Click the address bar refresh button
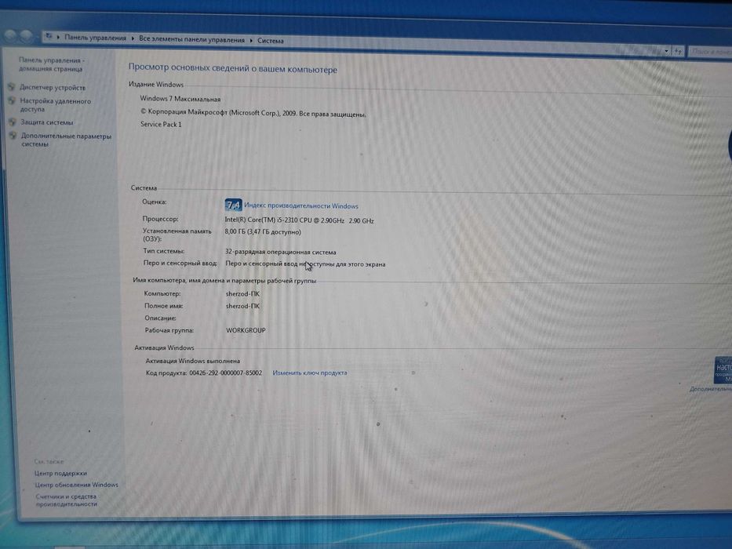This screenshot has height=549, width=732. [679, 51]
